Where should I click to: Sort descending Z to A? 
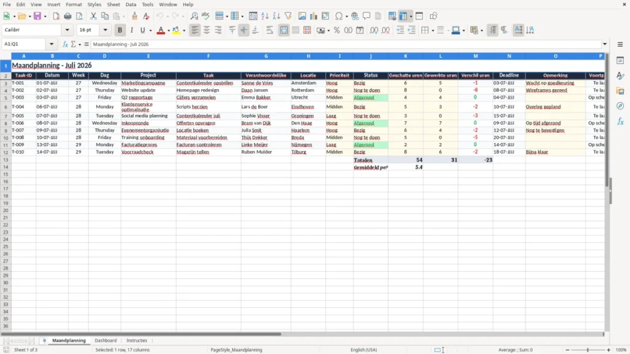(276, 16)
